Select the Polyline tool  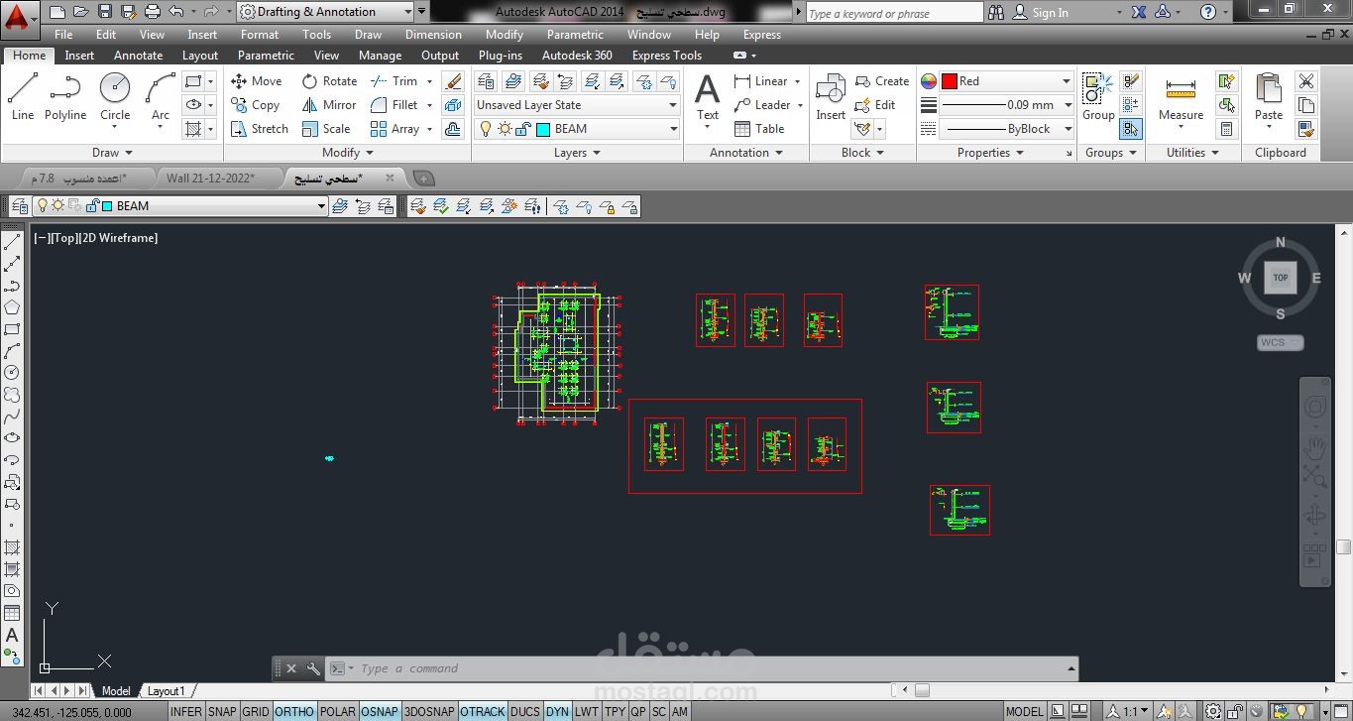click(x=65, y=96)
